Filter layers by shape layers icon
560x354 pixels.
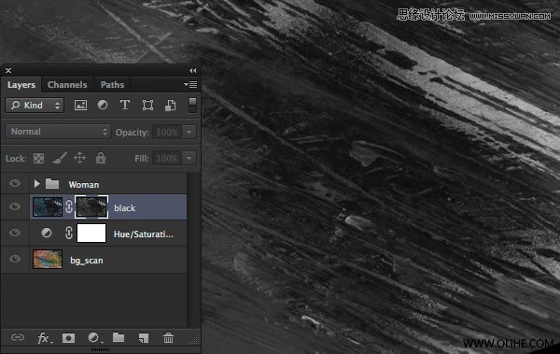(147, 106)
